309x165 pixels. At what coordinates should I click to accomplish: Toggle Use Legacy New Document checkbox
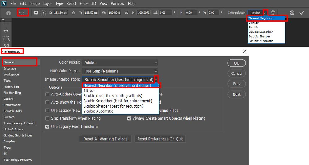pos(47,110)
